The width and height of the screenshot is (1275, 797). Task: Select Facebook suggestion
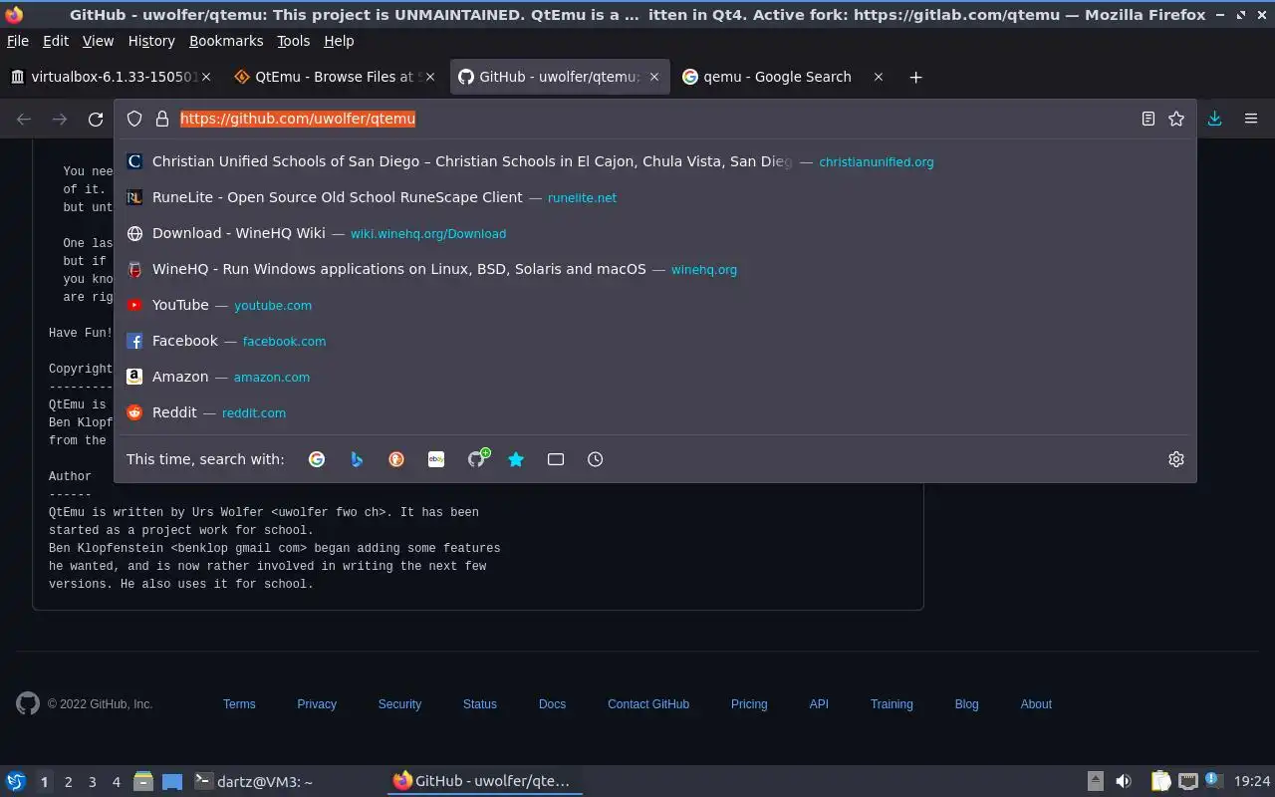655,341
